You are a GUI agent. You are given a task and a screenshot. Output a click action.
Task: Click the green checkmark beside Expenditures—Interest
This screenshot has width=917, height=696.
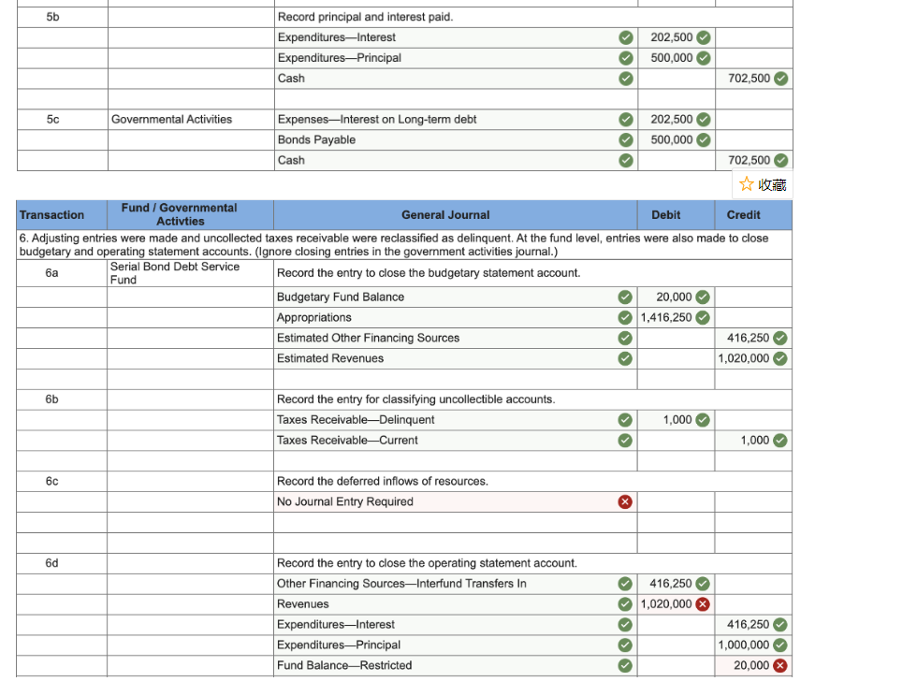(x=624, y=37)
